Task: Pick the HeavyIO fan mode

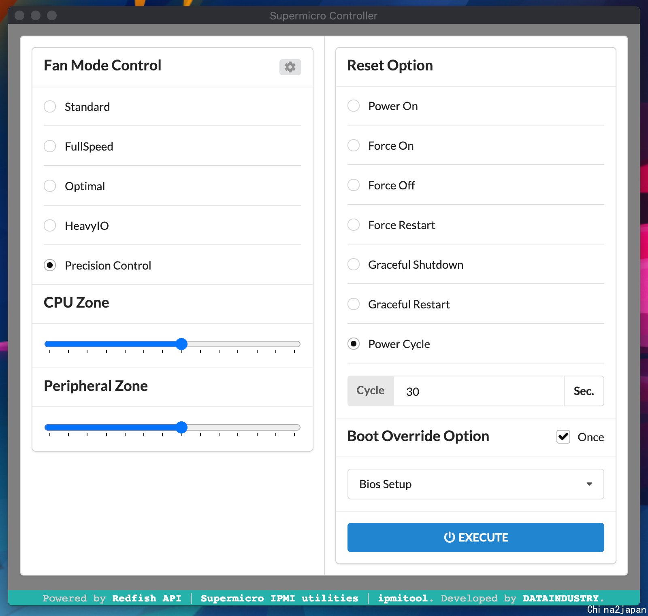Action: pyautogui.click(x=50, y=225)
